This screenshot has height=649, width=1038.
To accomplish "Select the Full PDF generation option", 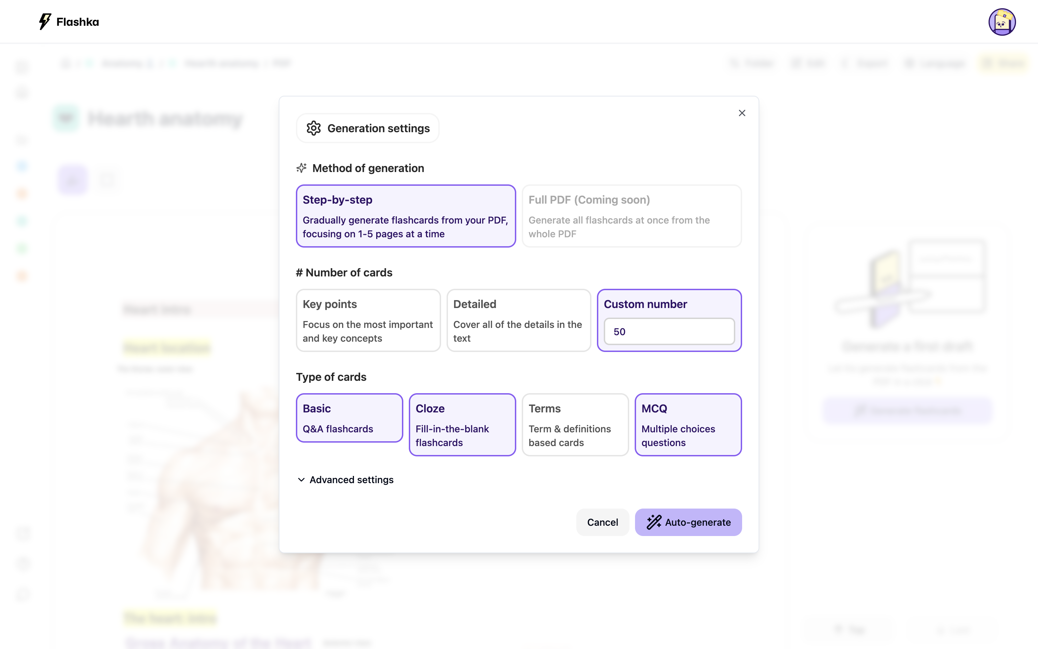I will [631, 216].
